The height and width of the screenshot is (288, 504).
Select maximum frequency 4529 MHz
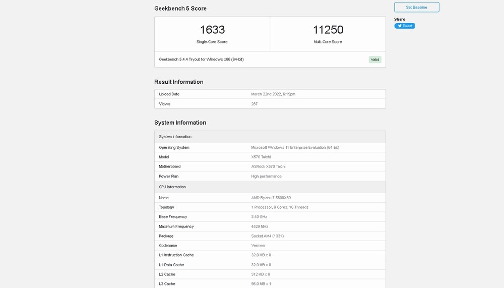tap(260, 226)
